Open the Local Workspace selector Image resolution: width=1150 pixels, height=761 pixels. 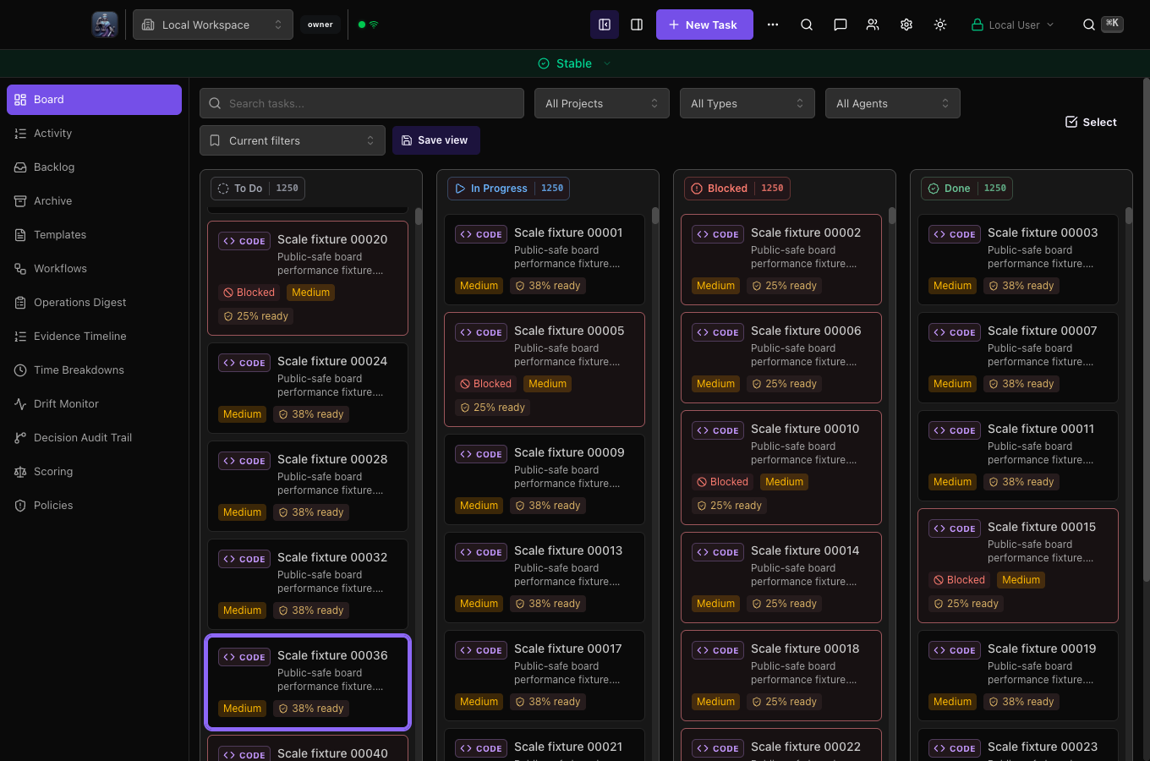pyautogui.click(x=213, y=25)
